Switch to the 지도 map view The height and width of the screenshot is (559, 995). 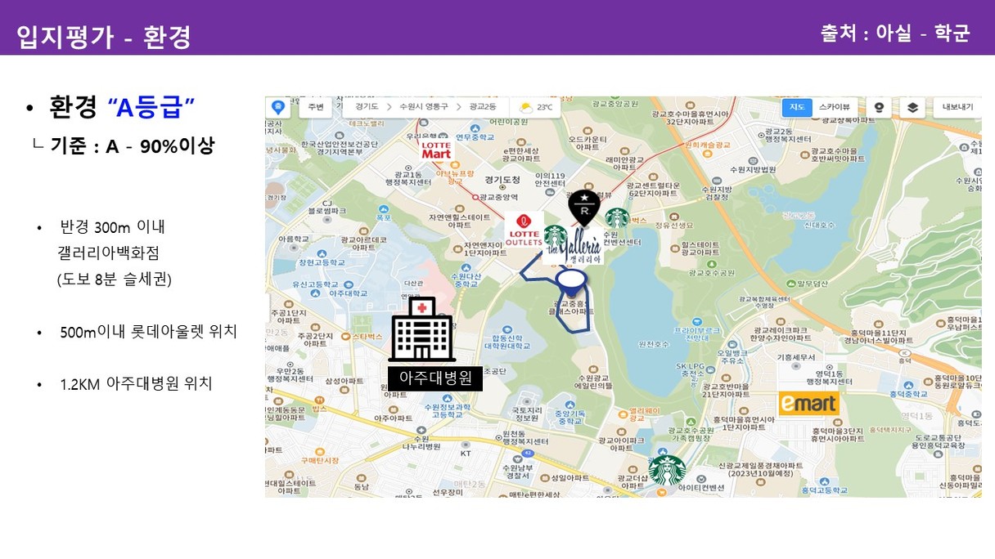coord(796,107)
